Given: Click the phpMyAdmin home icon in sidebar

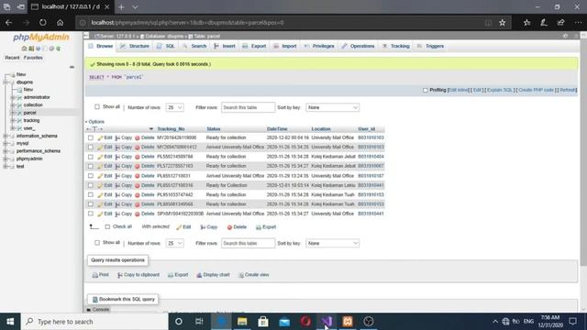Looking at the screenshot, I should click(x=25, y=49).
